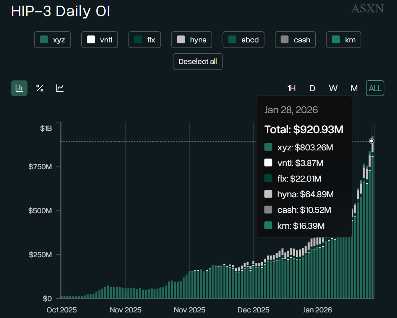Select the M monthly timeframe
This screenshot has height=318, width=397.
(x=354, y=88)
